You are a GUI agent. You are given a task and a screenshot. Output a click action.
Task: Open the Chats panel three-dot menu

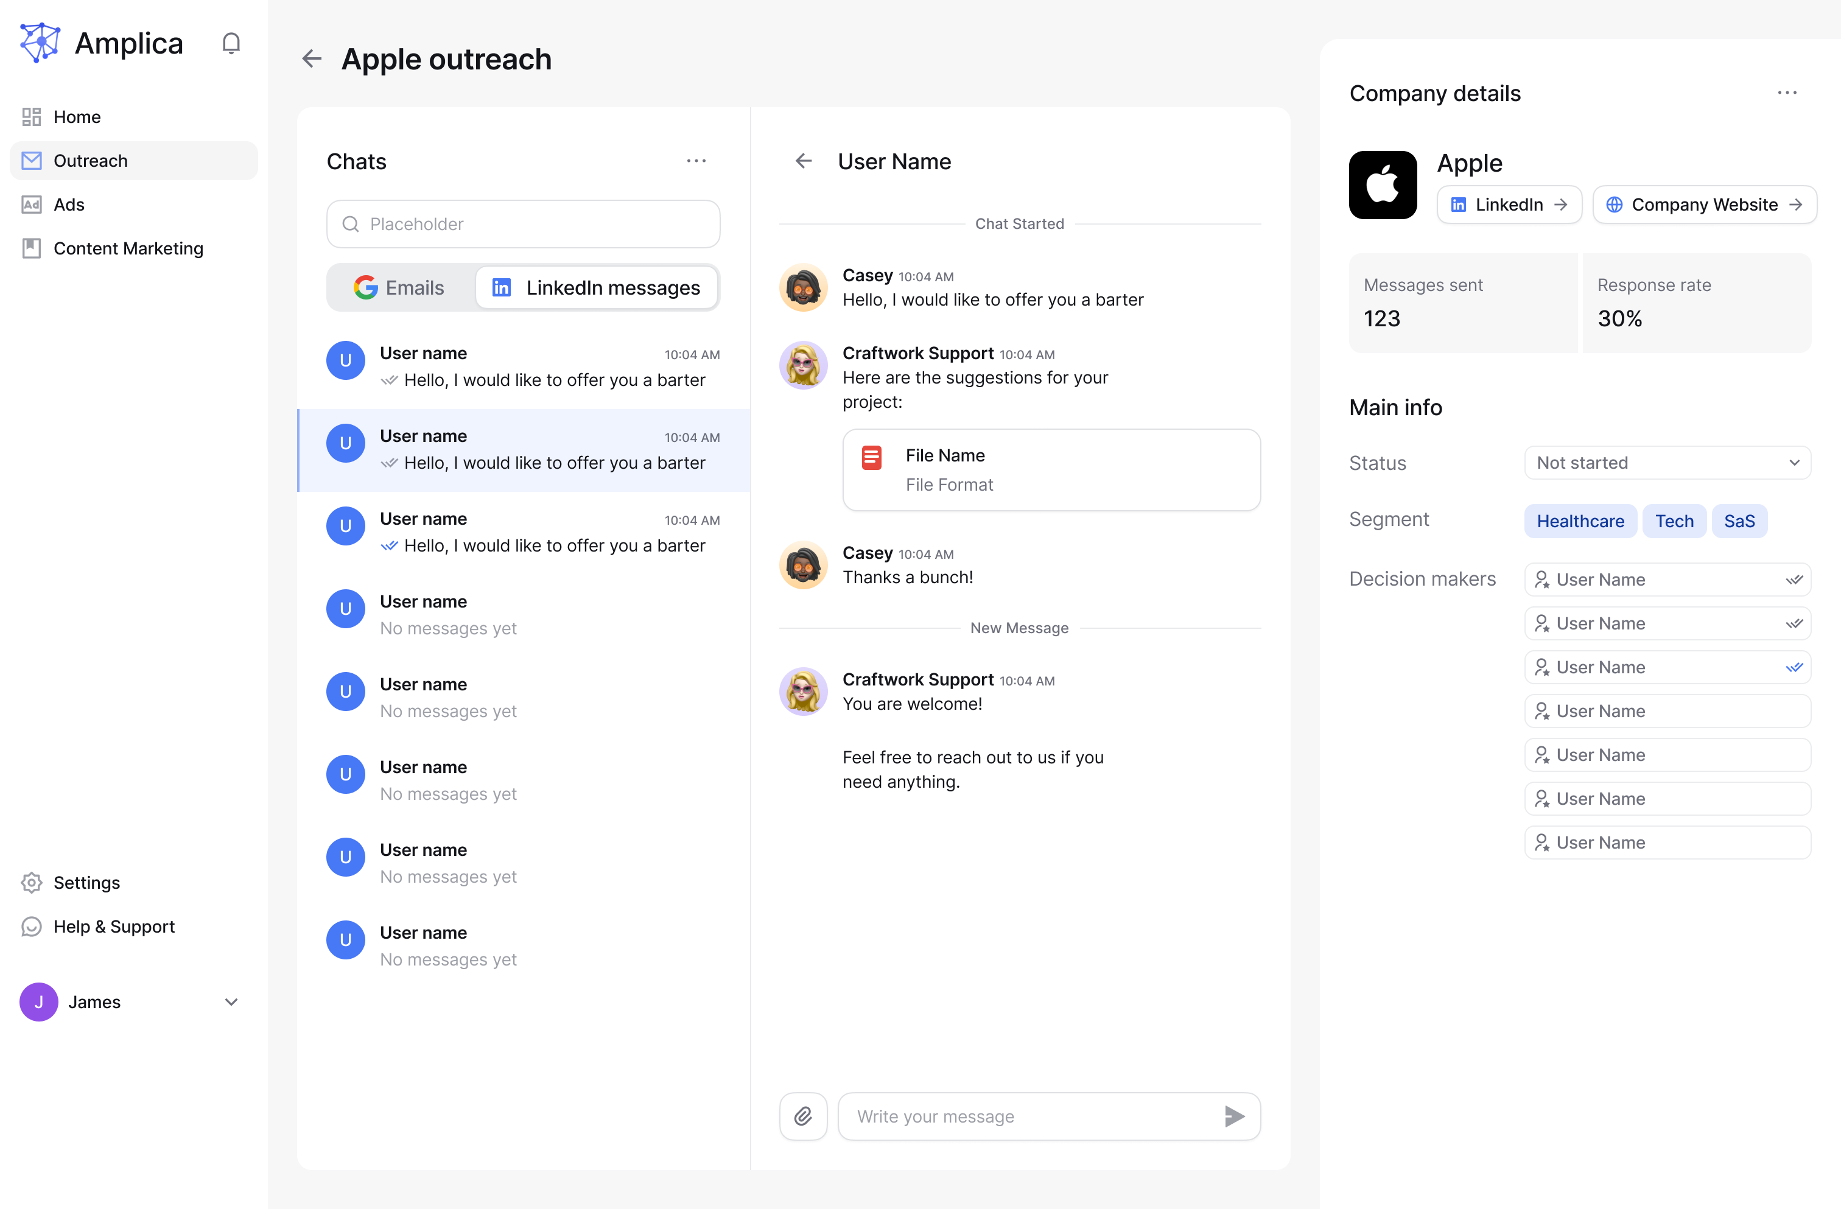(695, 161)
